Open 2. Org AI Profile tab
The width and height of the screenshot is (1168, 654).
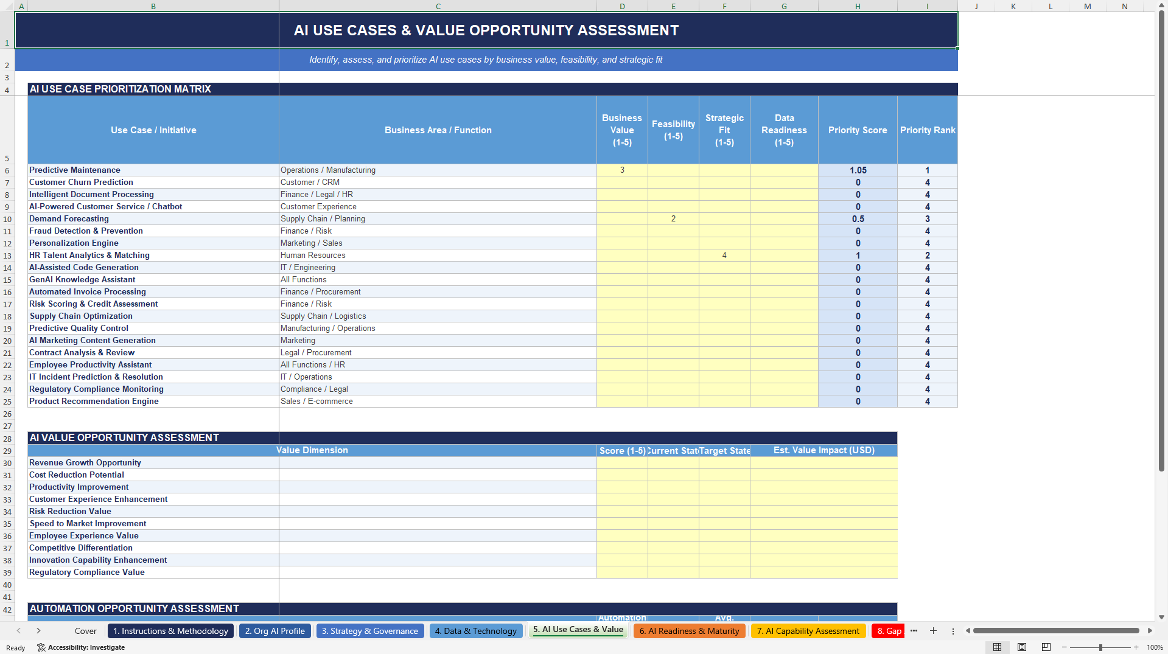coord(275,631)
